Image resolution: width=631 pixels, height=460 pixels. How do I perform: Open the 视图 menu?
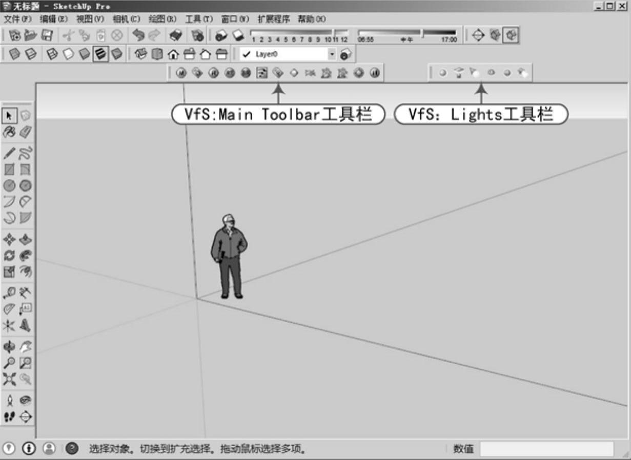(90, 19)
